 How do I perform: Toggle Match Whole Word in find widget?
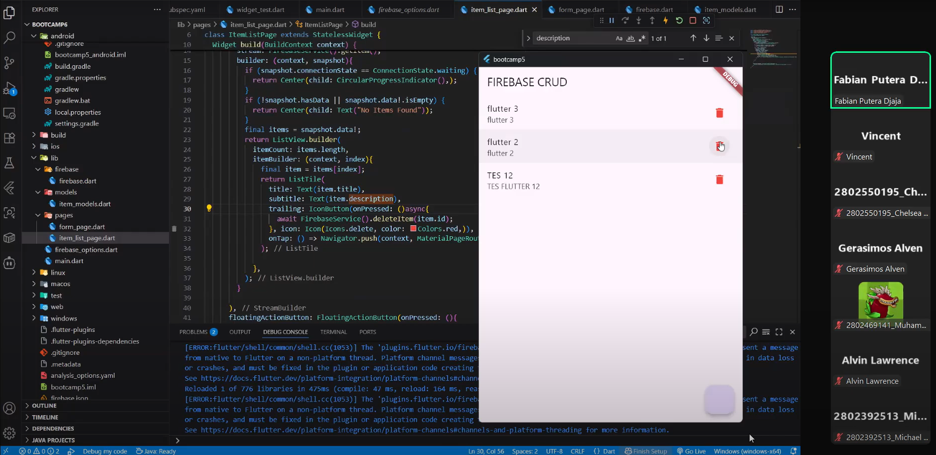click(630, 38)
